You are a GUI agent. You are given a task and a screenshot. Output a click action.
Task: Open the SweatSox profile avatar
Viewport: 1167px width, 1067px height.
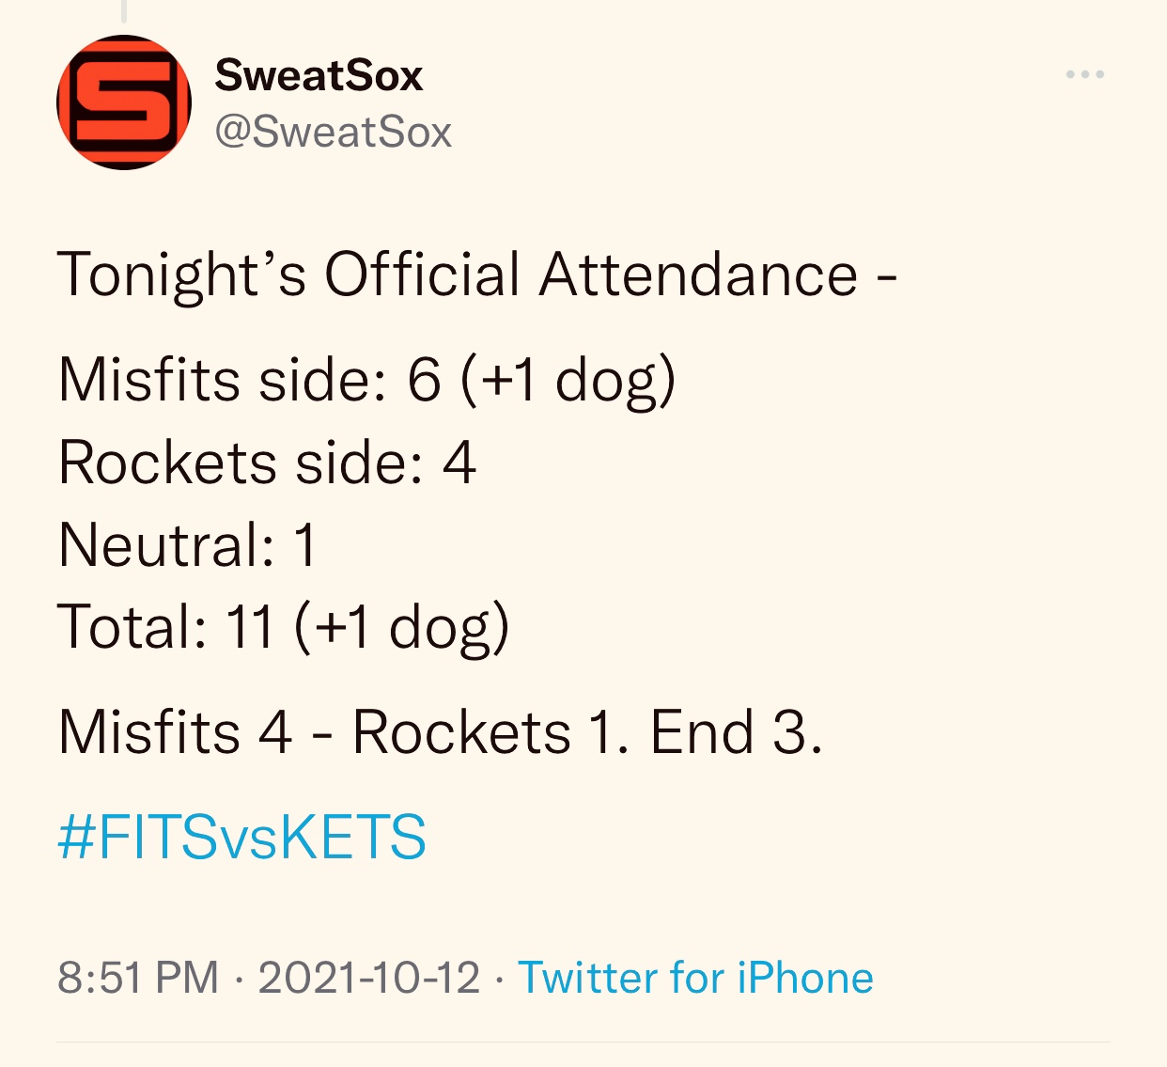[124, 102]
